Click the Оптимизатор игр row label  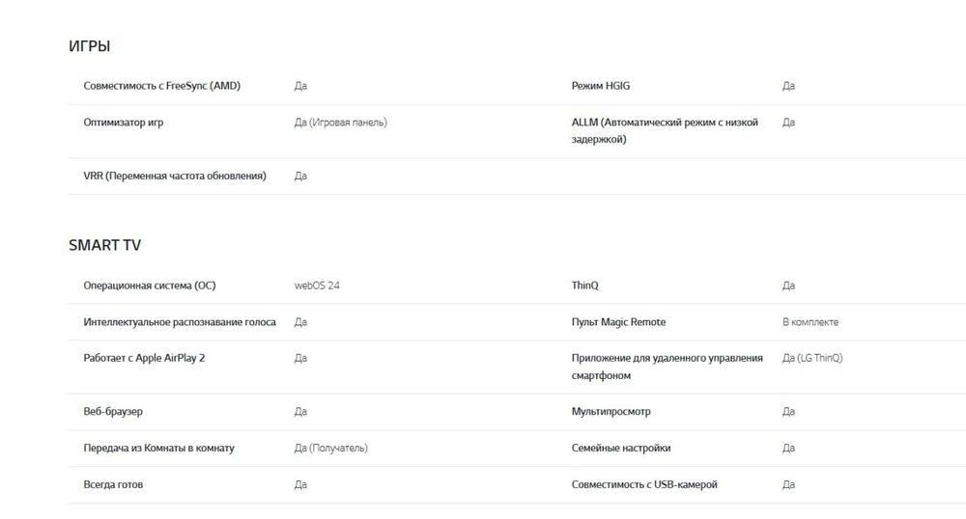(x=123, y=123)
